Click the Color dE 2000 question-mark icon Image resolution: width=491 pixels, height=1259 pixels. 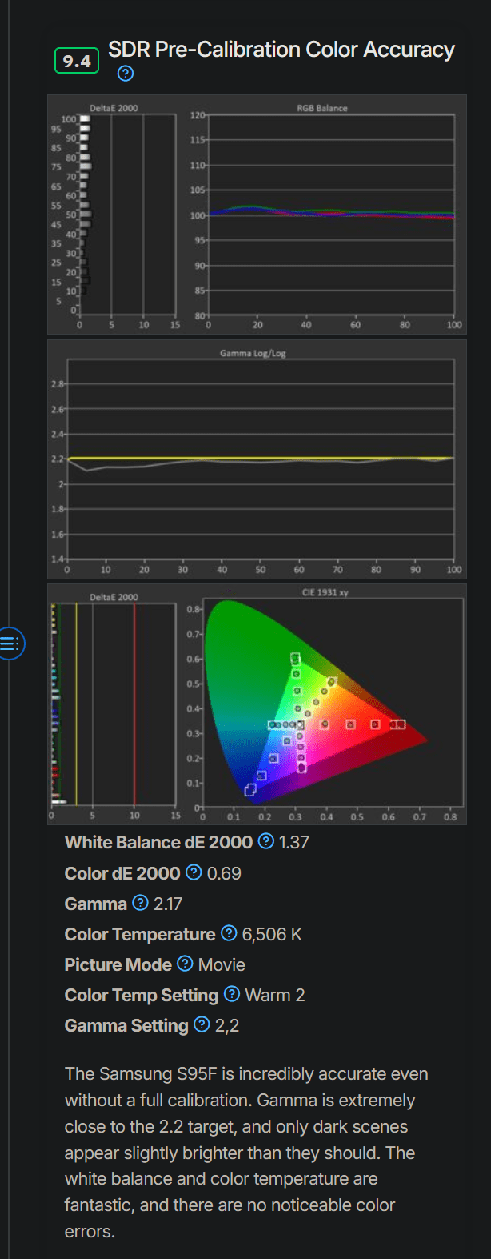point(194,872)
